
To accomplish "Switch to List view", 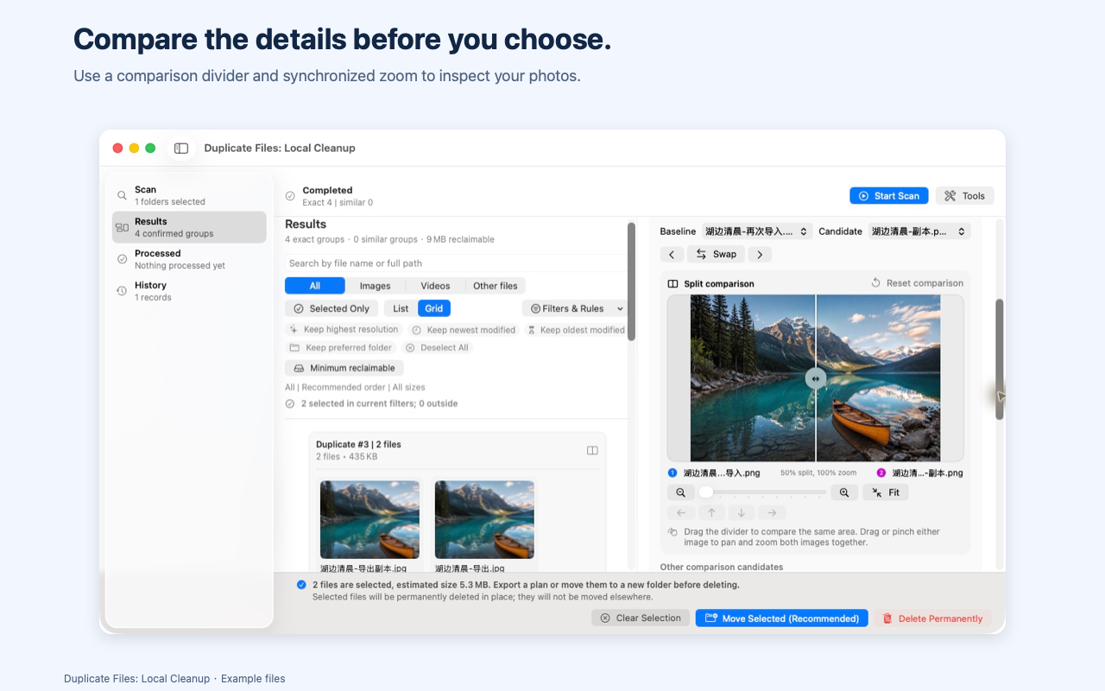I will tap(401, 308).
